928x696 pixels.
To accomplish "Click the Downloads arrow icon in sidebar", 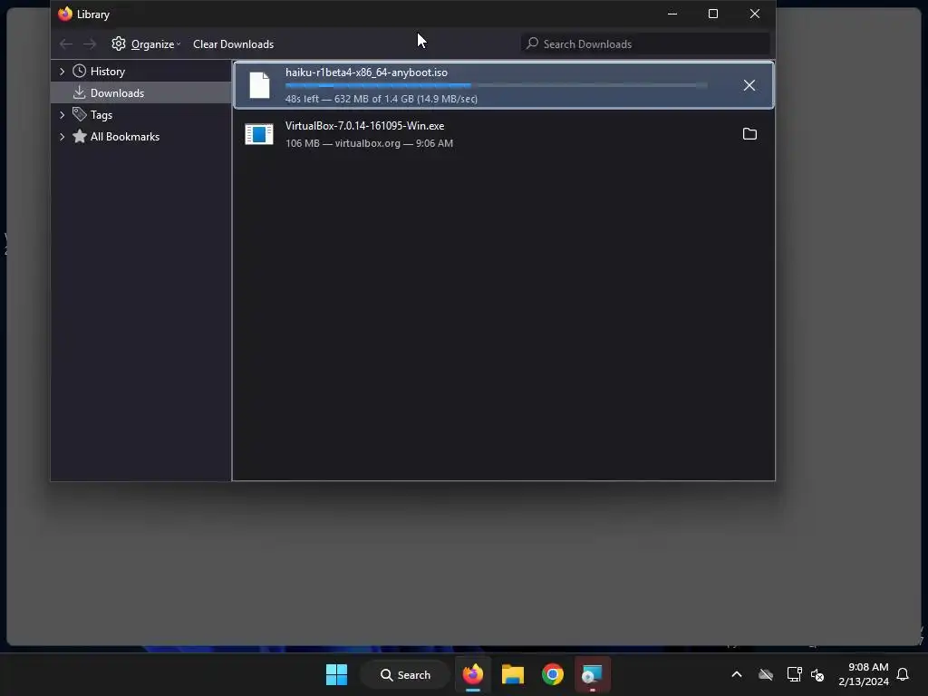I will tap(80, 93).
